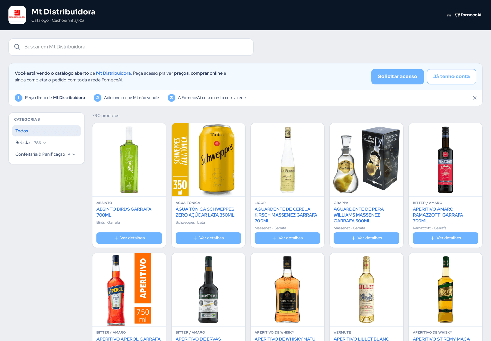Click the ÁGUA TÔNICA category label
The height and width of the screenshot is (341, 491).
click(x=188, y=203)
